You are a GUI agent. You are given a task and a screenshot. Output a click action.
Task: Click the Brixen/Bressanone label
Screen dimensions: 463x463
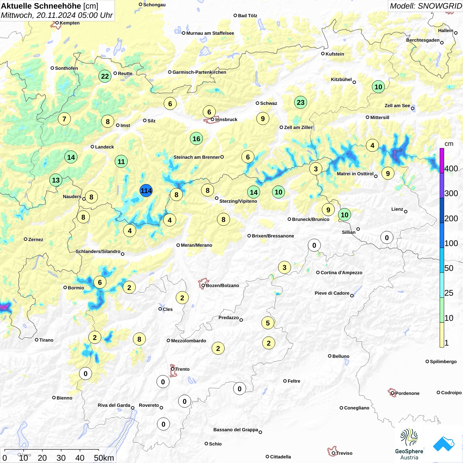click(x=273, y=236)
